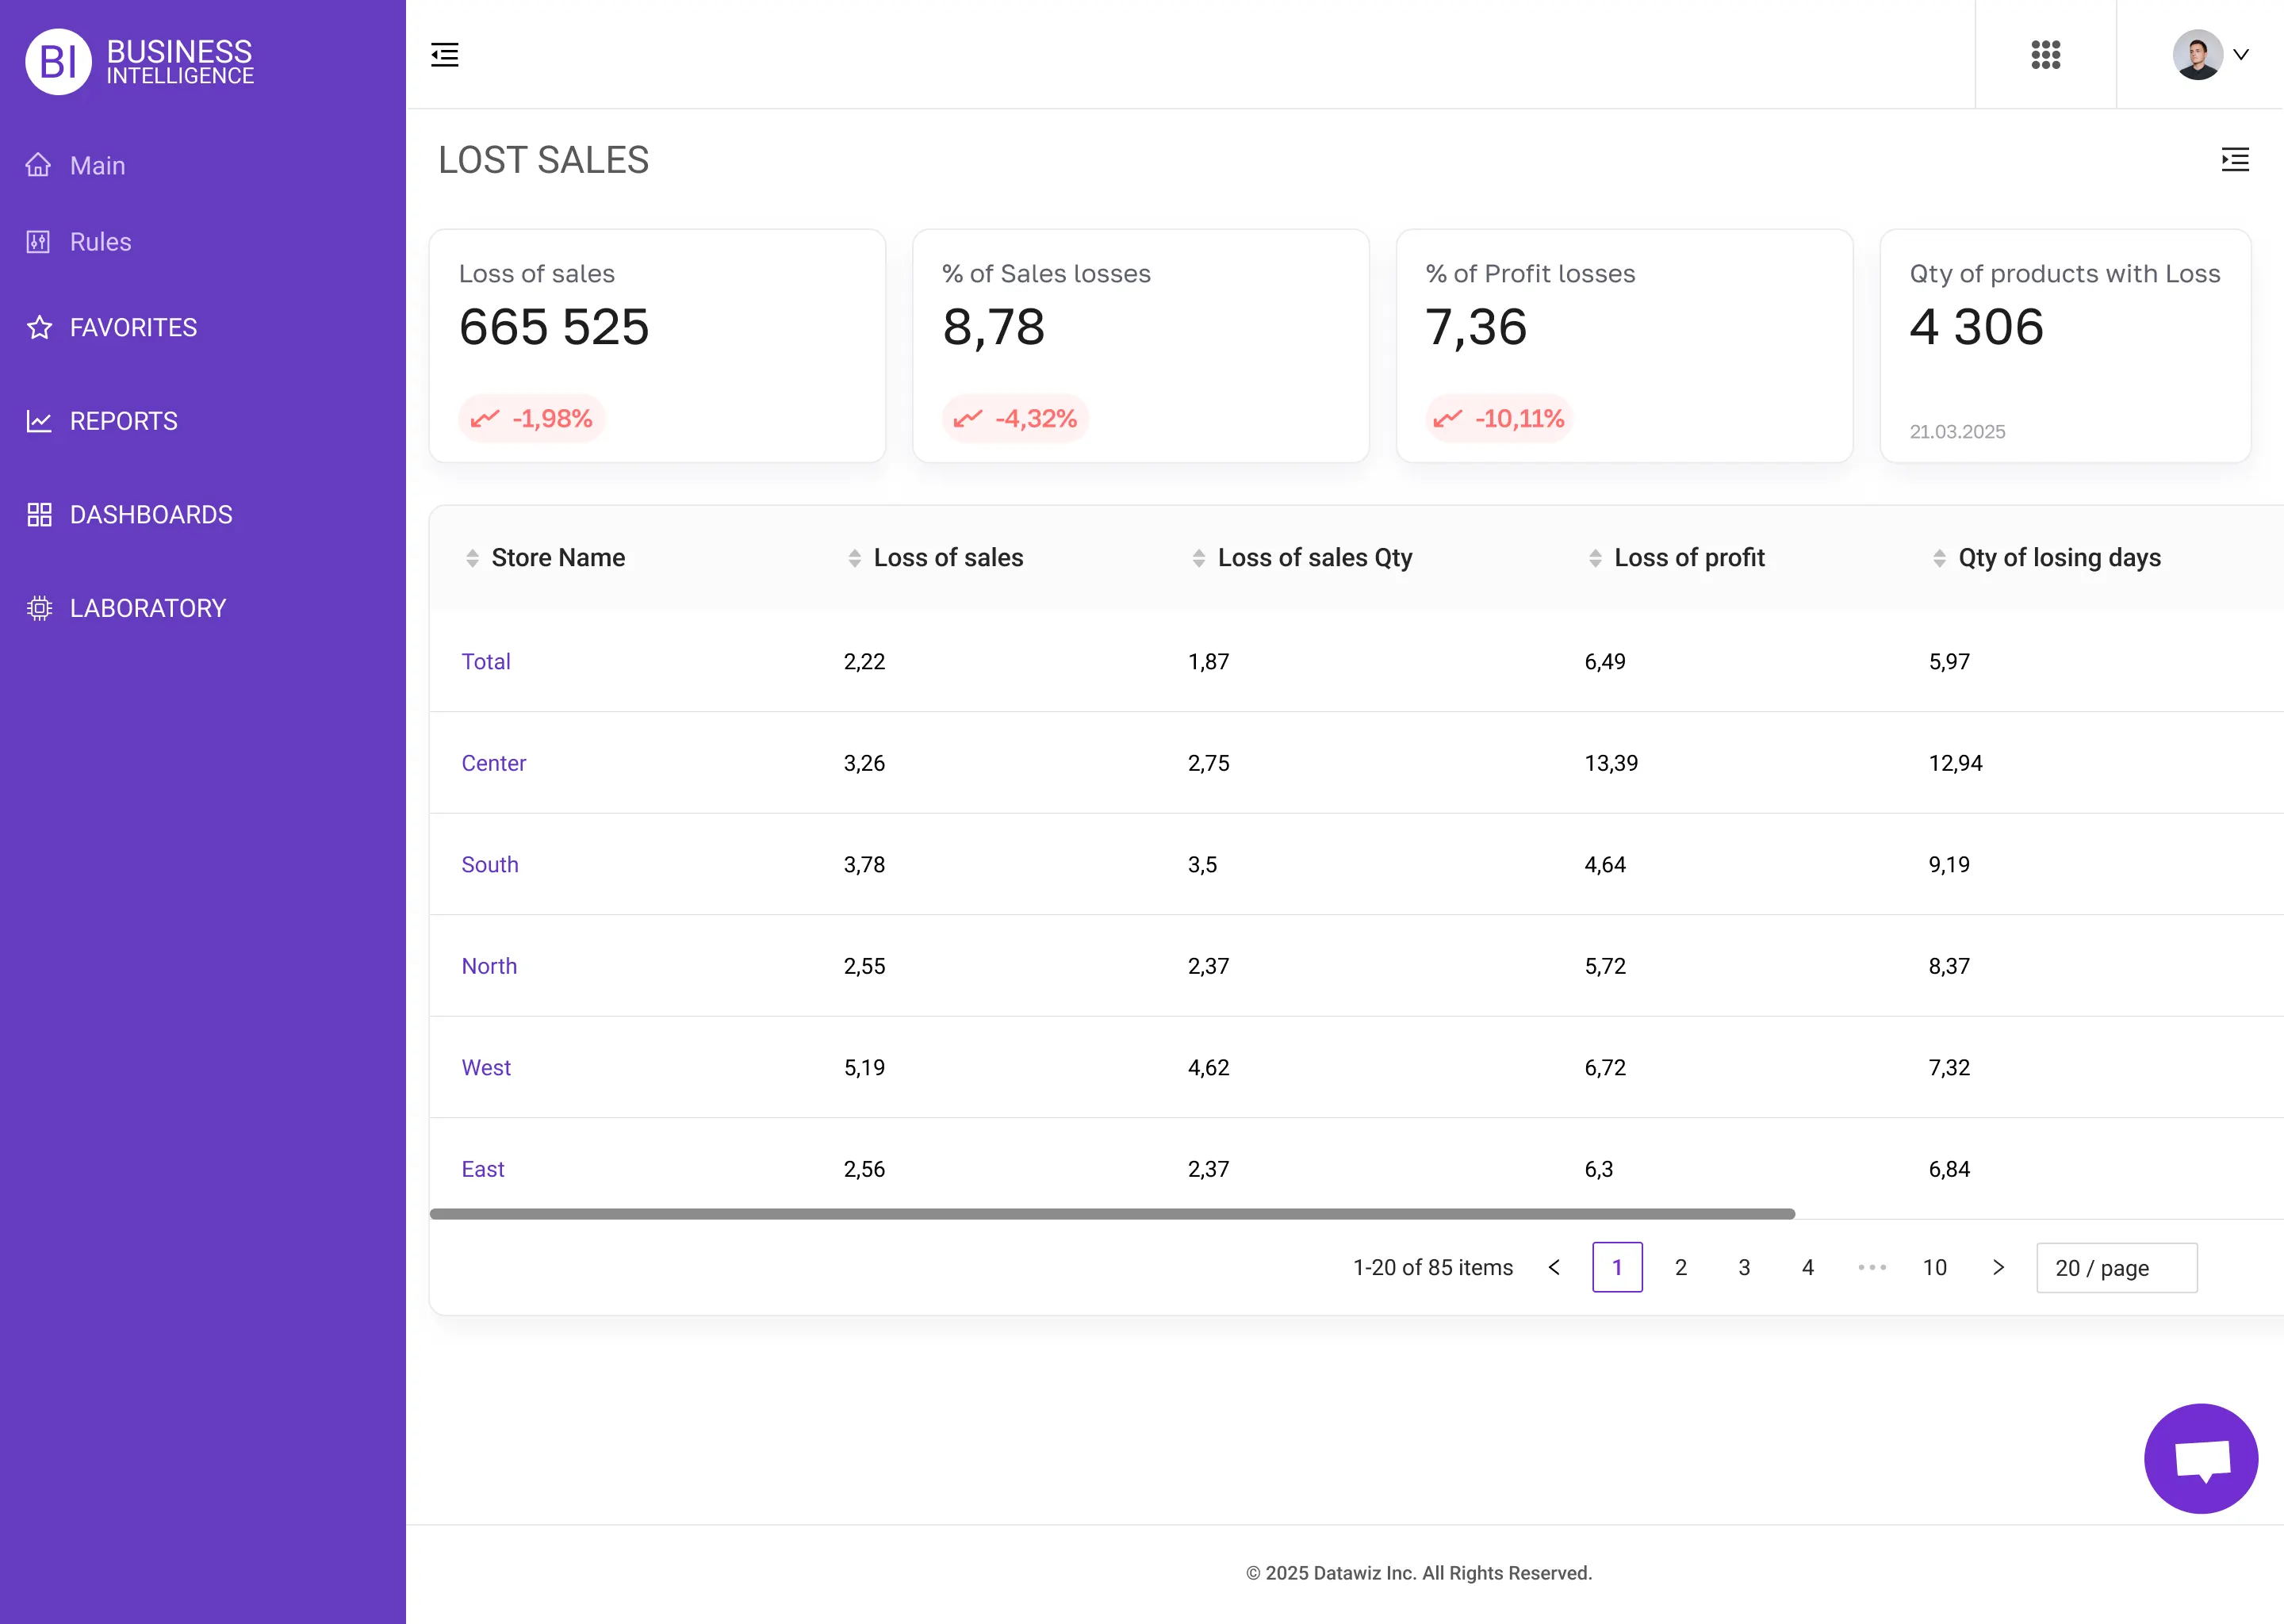Open the apps grid menu
Image resolution: width=2284 pixels, height=1624 pixels.
point(2045,55)
